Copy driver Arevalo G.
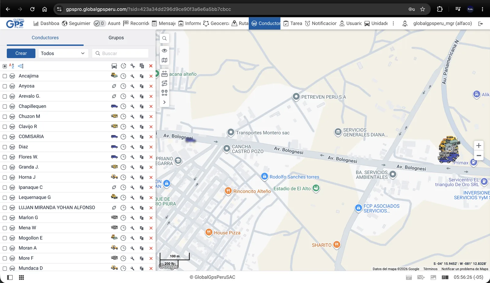This screenshot has width=490, height=283. pos(142,96)
